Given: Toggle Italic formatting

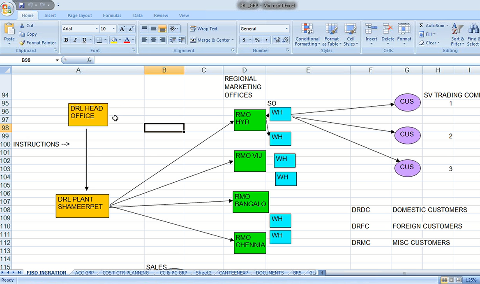Looking at the screenshot, I should click(x=75, y=40).
